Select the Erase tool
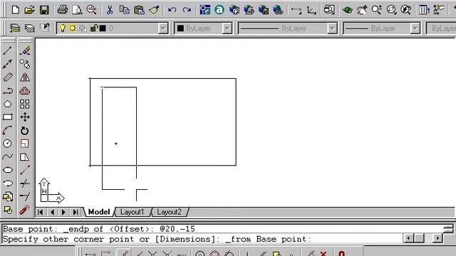 coord(25,50)
